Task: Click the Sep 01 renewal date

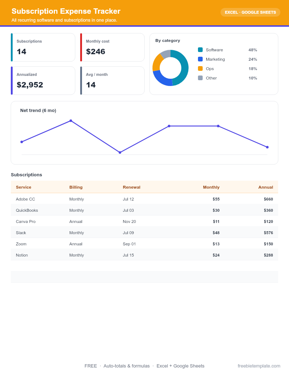Action: (129, 244)
